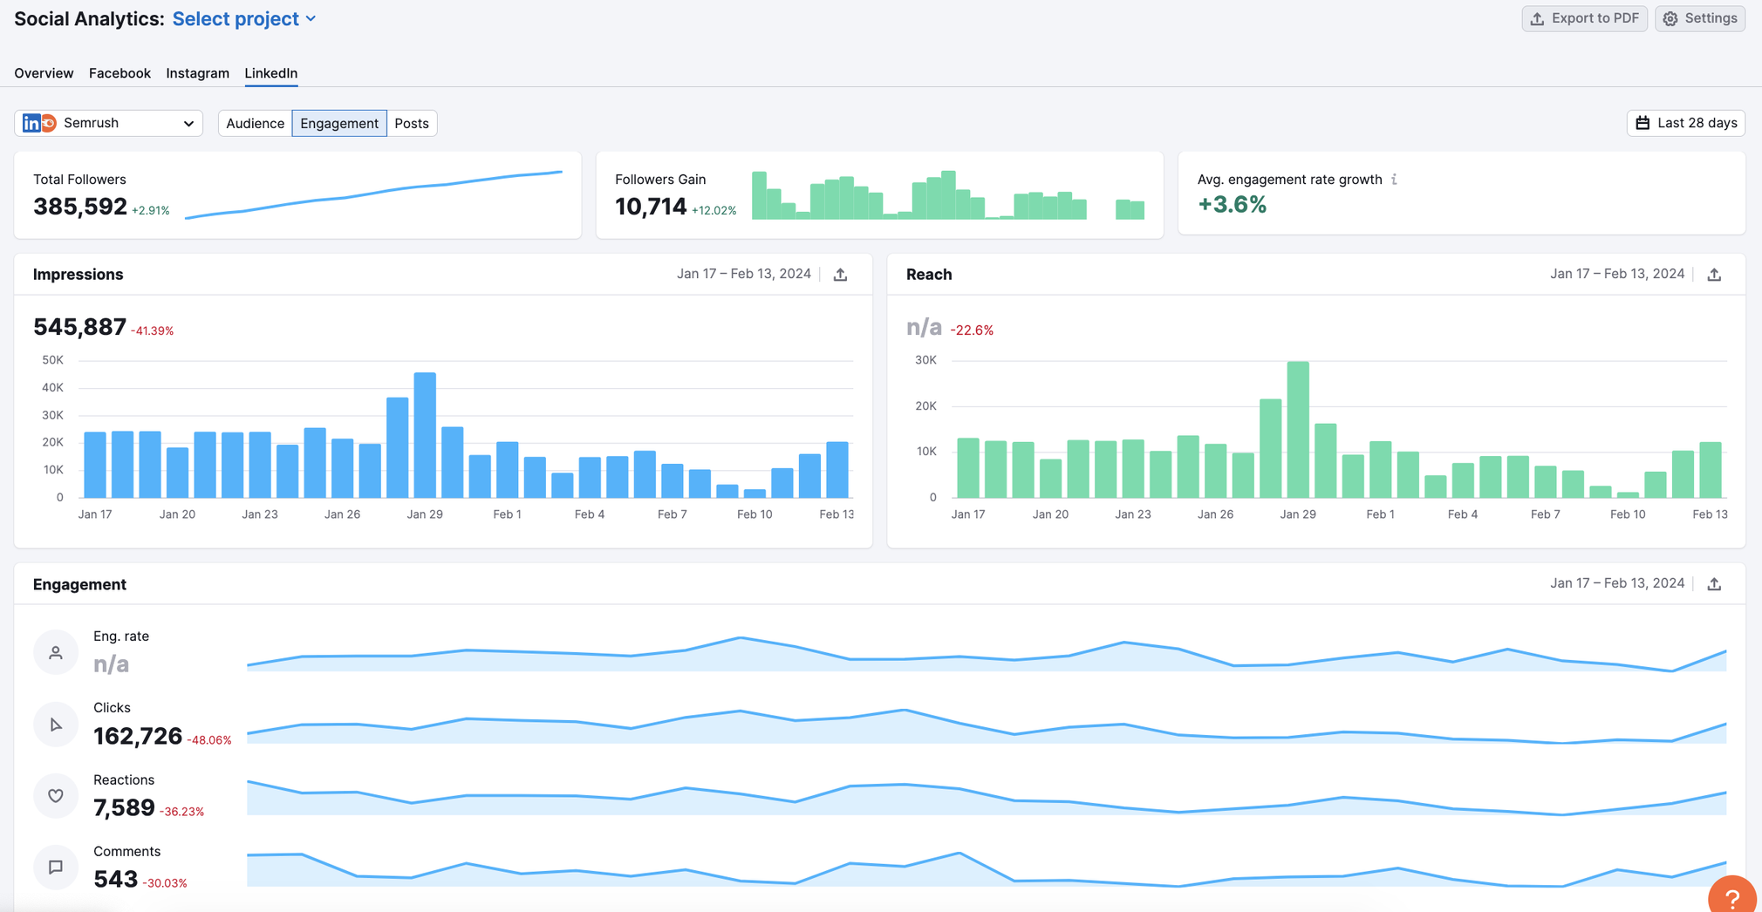Open the Instagram tab
This screenshot has height=912, width=1762.
[197, 73]
